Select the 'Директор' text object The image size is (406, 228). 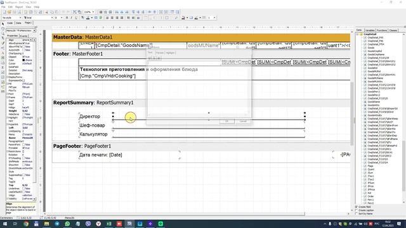coord(89,117)
